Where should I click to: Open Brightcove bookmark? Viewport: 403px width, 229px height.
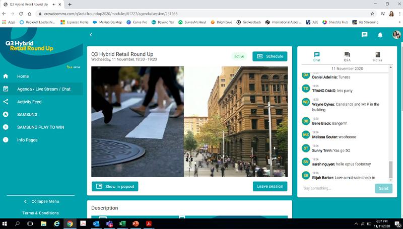[221, 22]
